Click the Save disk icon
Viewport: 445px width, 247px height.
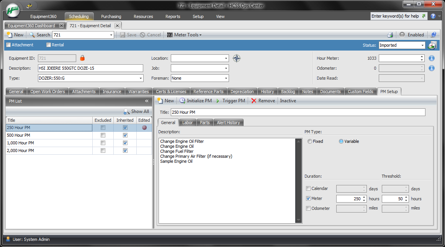(x=123, y=34)
